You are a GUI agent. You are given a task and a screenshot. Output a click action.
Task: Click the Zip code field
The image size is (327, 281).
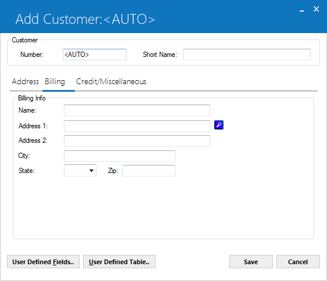(x=149, y=171)
